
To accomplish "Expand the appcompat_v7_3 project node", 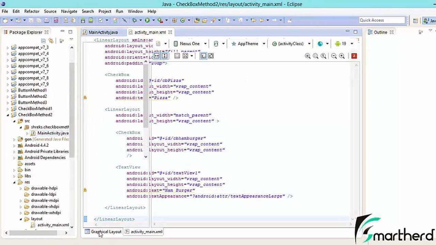I will pyautogui.click(x=8, y=48).
